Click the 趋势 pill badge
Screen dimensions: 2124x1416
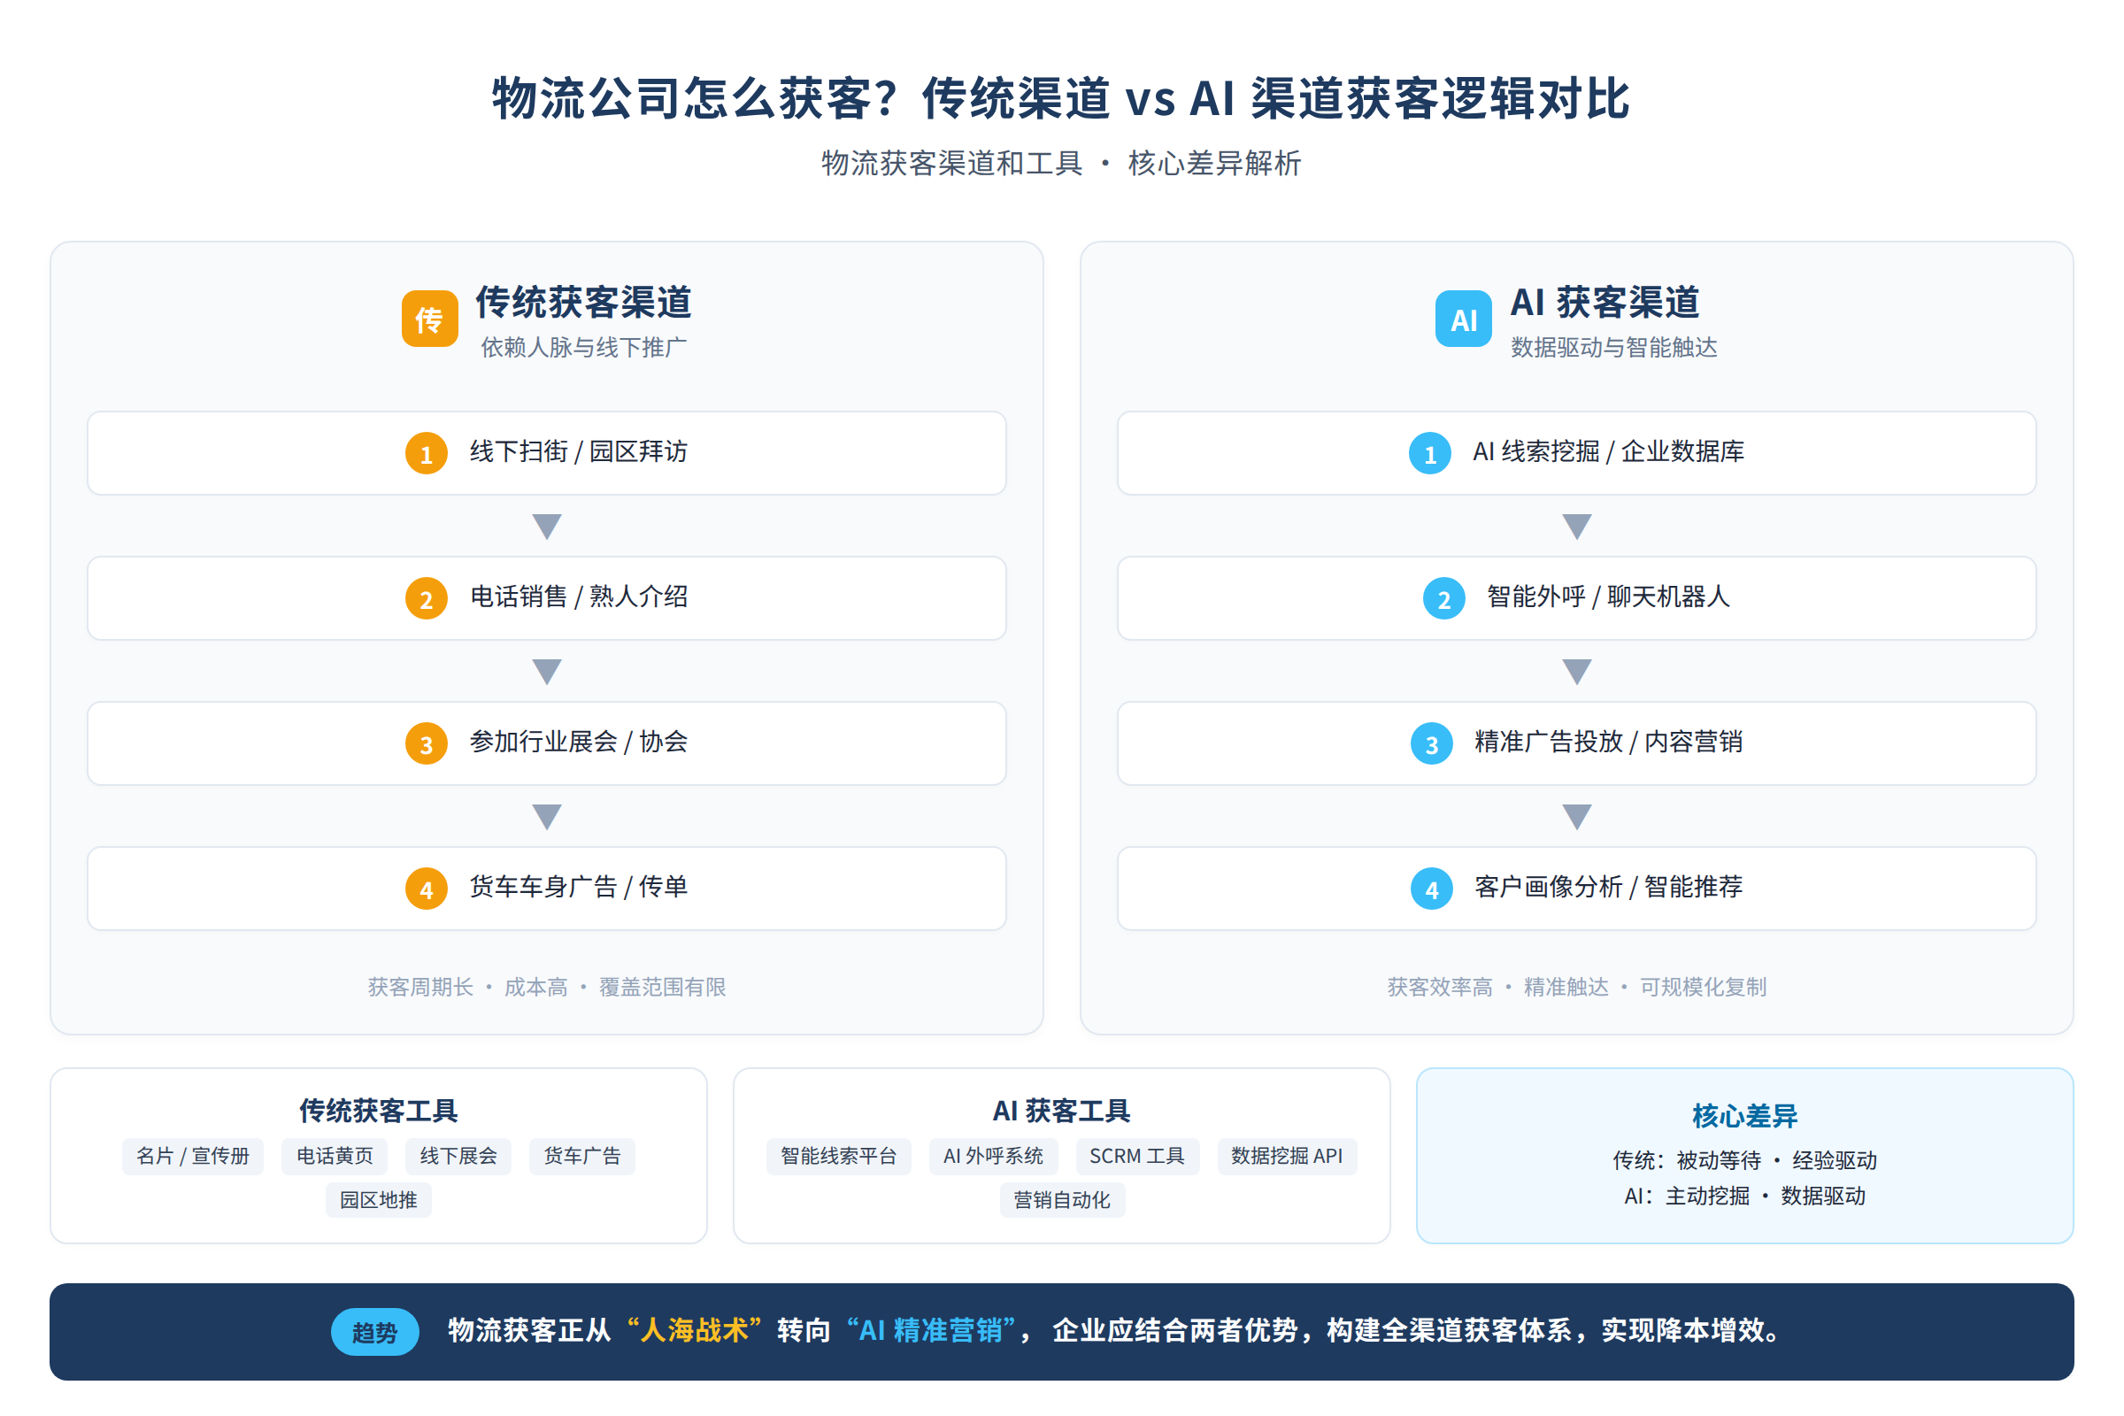[374, 1332]
